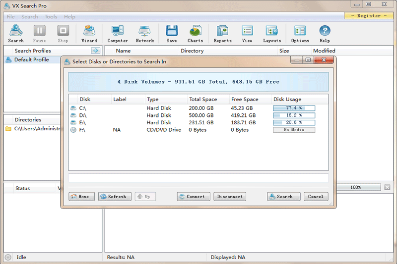Screen dimensions: 397x264
Task: Sort by the Free Space column header
Action: coord(250,99)
